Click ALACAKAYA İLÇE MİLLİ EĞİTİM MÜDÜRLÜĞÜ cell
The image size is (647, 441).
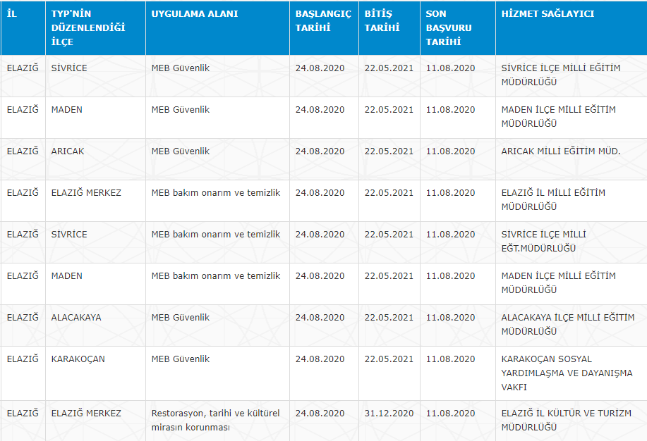(x=567, y=325)
